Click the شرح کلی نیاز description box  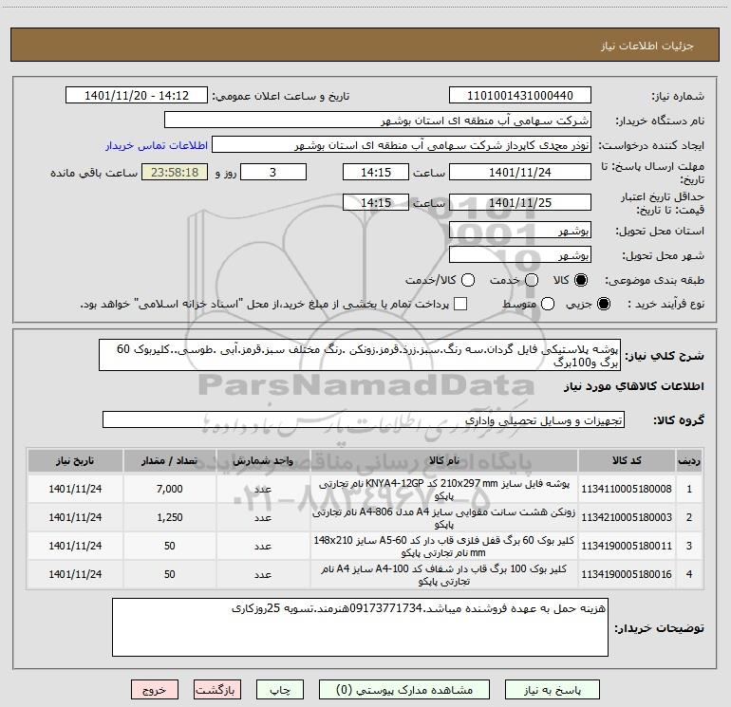[x=360, y=355]
